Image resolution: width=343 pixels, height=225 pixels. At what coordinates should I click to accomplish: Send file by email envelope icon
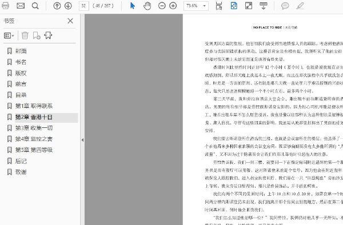tap(21, 6)
